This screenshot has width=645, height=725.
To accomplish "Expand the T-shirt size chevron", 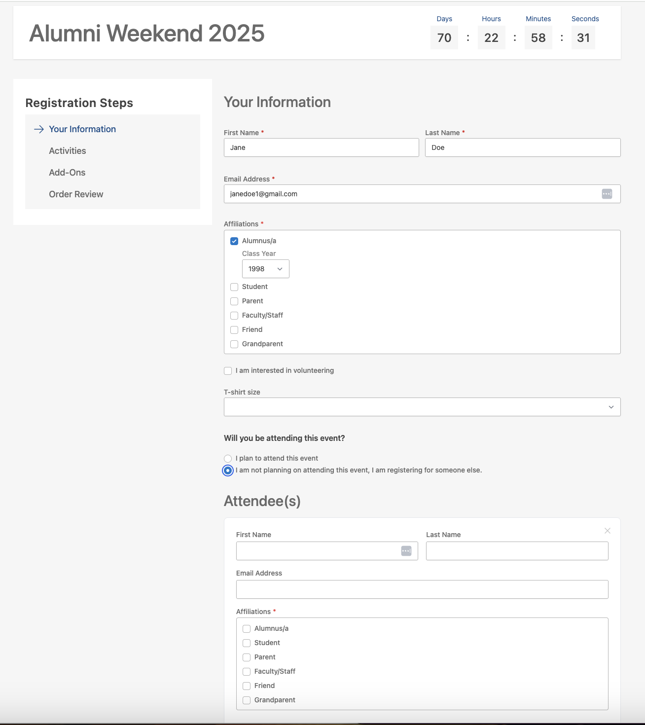I will 612,406.
